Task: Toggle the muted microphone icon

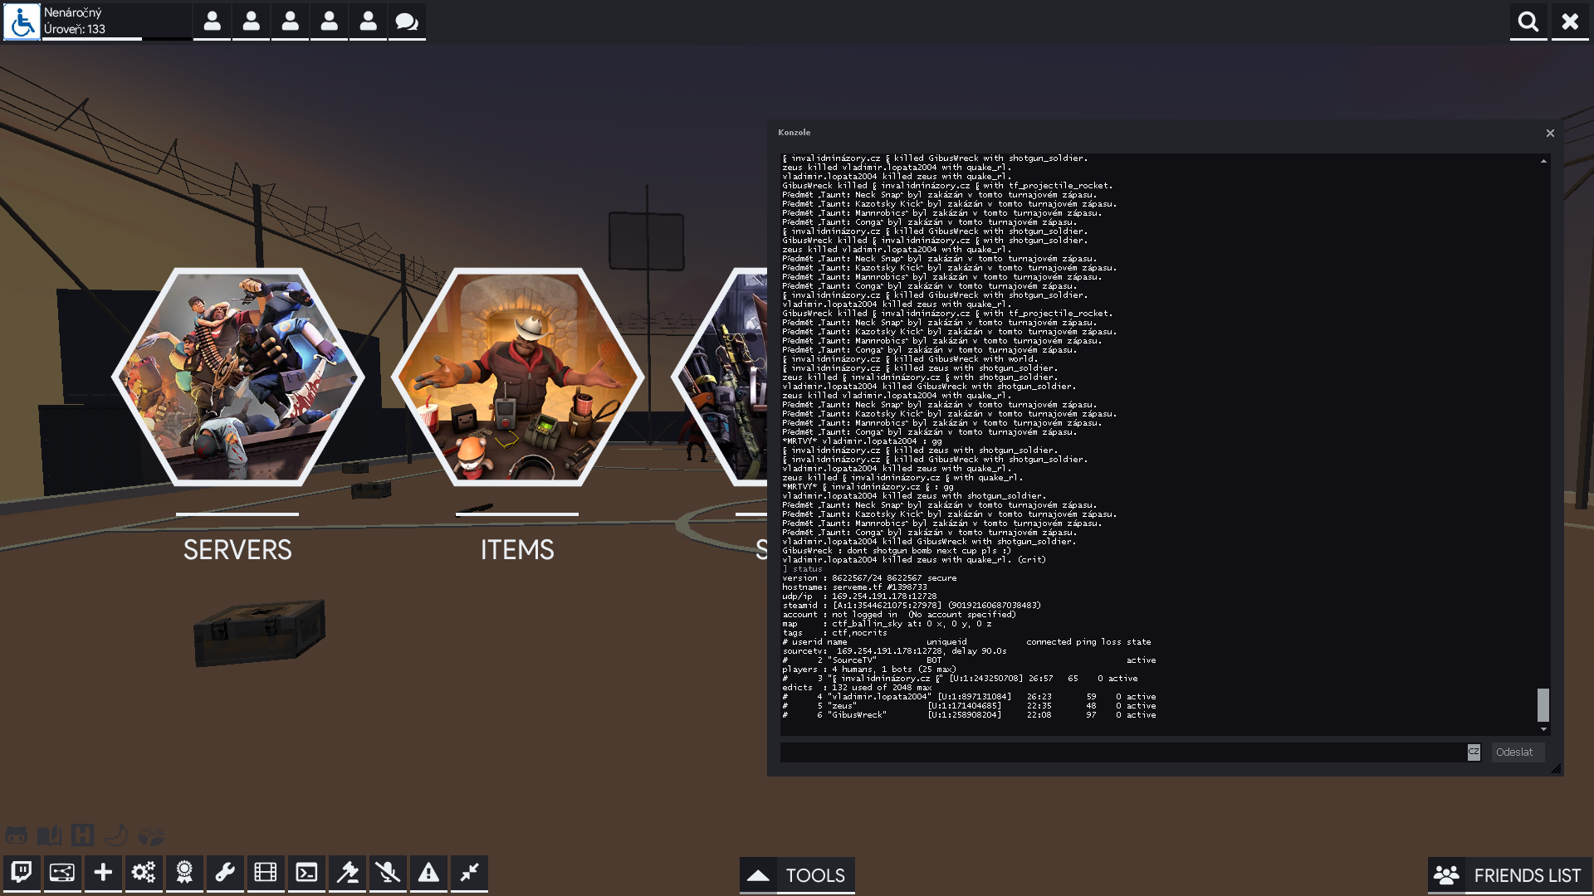Action: point(388,873)
